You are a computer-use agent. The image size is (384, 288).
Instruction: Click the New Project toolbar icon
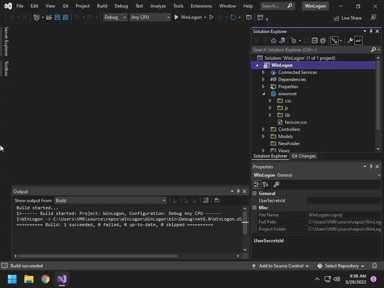(x=36, y=17)
